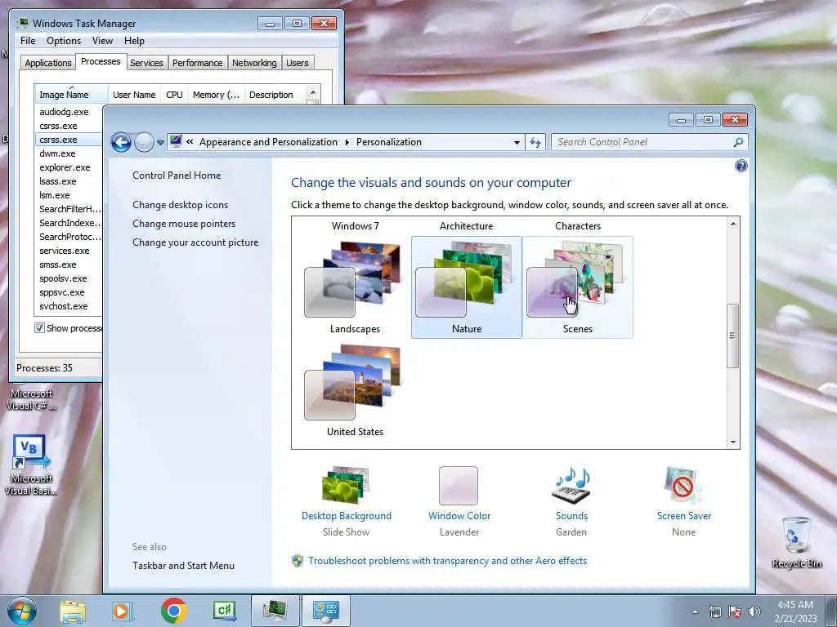
Task: Switch to the Applications tab
Action: coord(48,63)
